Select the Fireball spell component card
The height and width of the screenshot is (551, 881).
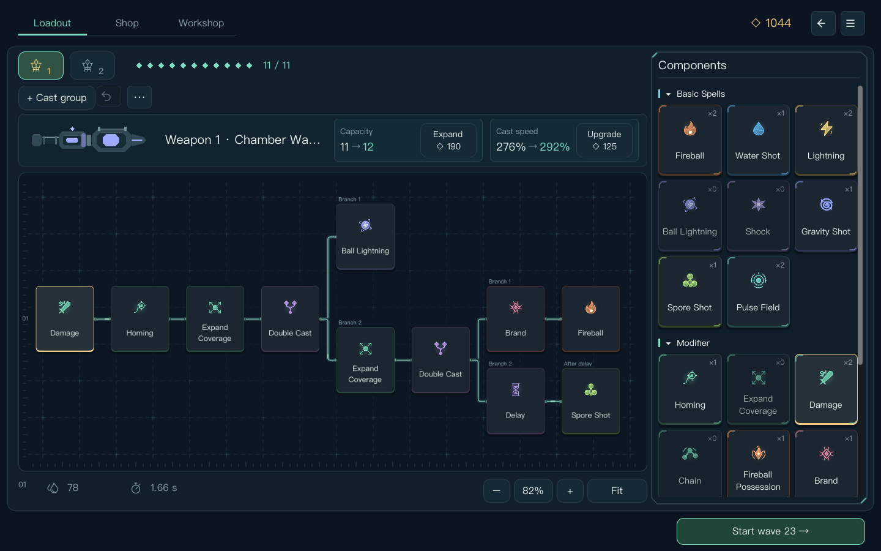(x=690, y=140)
